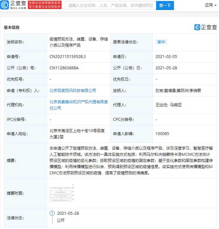This screenshot has height=229, width=219.
Task: Click the 查一下 search button
Action: [x=165, y=6]
